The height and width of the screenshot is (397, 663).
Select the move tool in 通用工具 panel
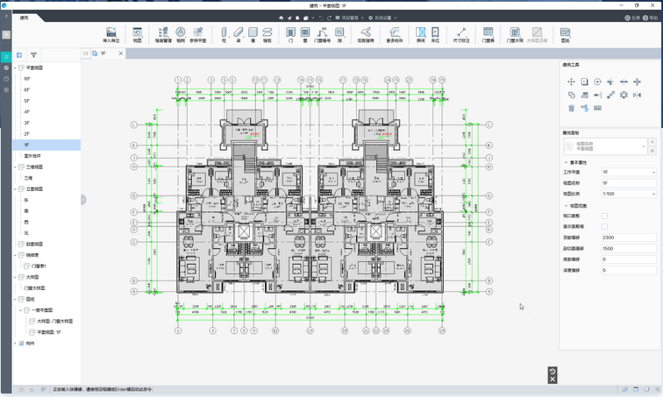coord(571,82)
